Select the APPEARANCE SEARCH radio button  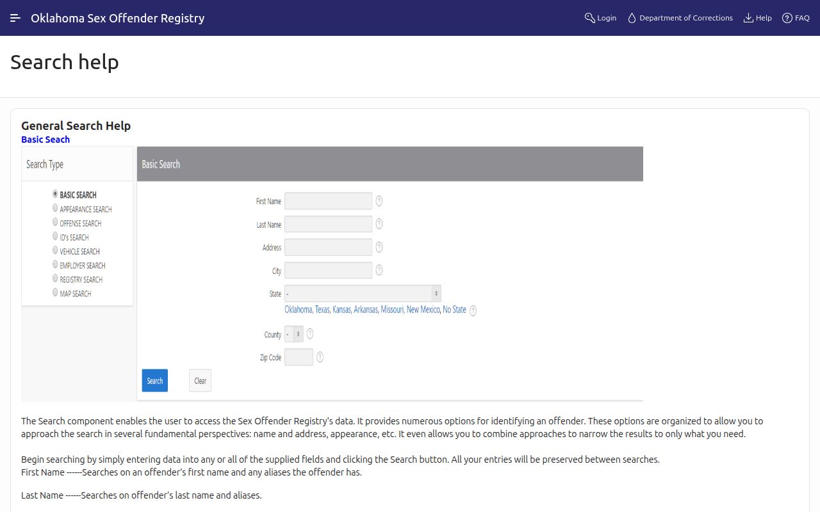coord(55,208)
